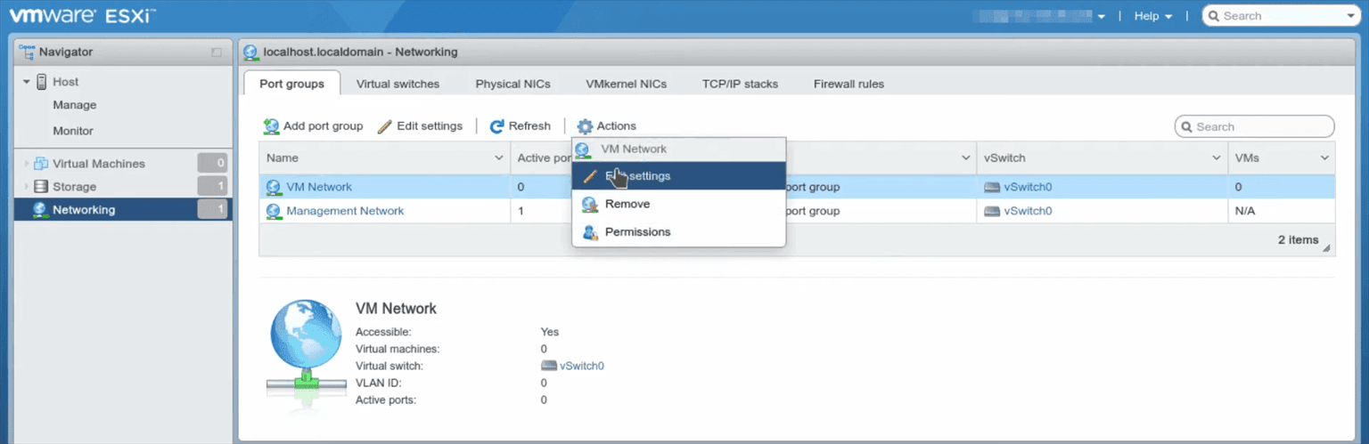Open the VM Network port group link
This screenshot has height=444, width=1369.
tap(319, 188)
